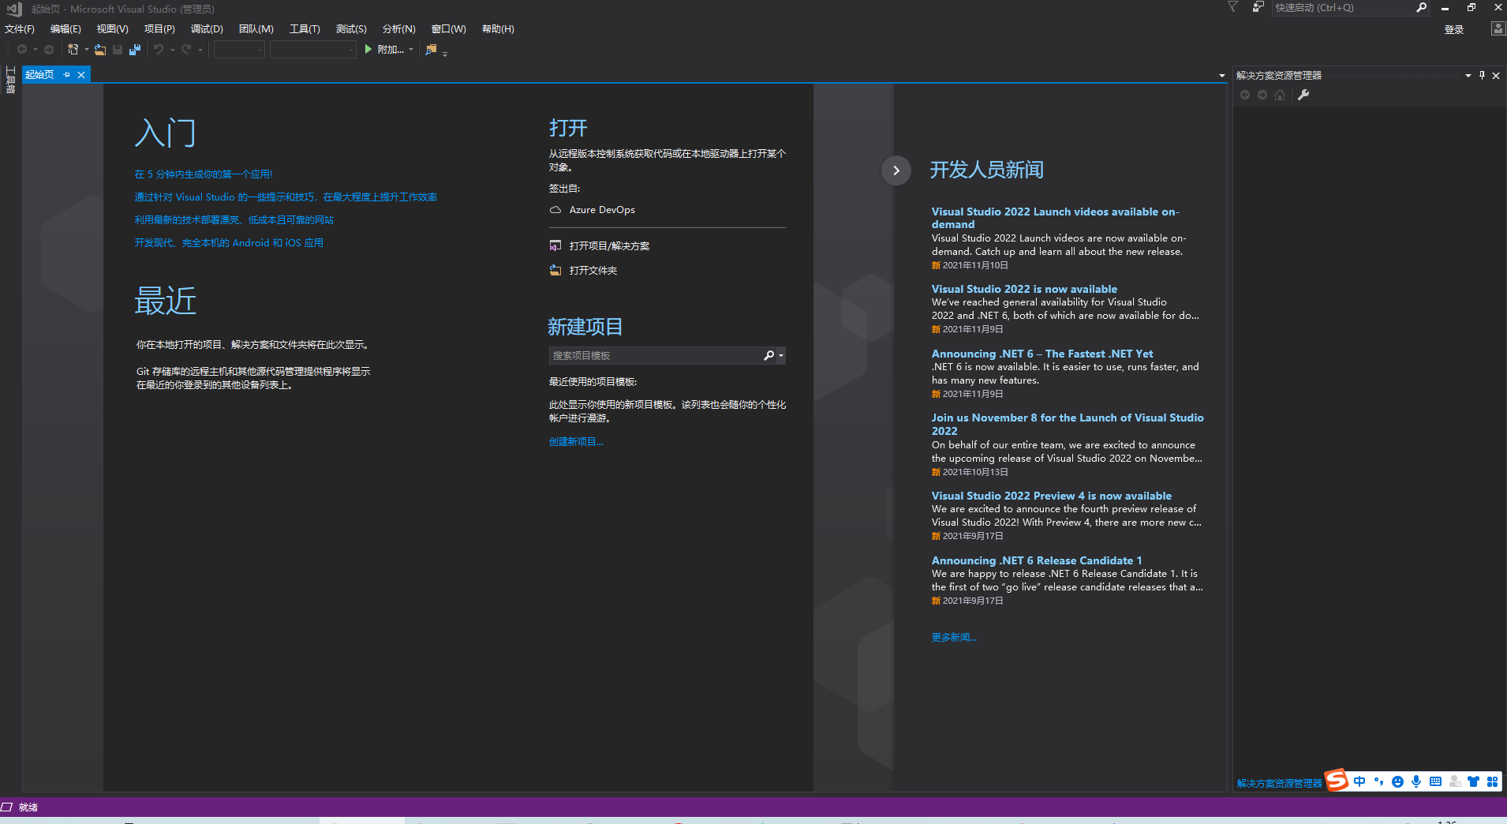This screenshot has width=1507, height=824.
Task: Open 更多新闻 in developer news
Action: pyautogui.click(x=952, y=637)
